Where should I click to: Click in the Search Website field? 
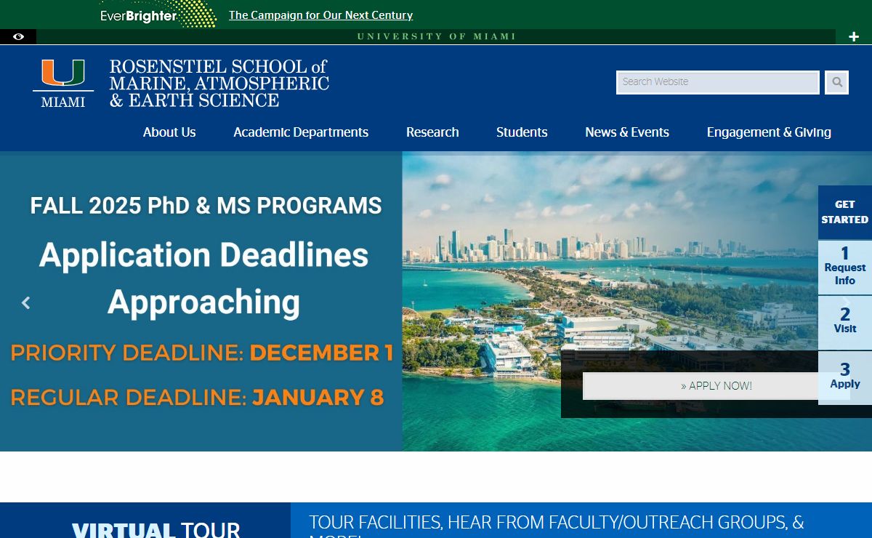717,82
